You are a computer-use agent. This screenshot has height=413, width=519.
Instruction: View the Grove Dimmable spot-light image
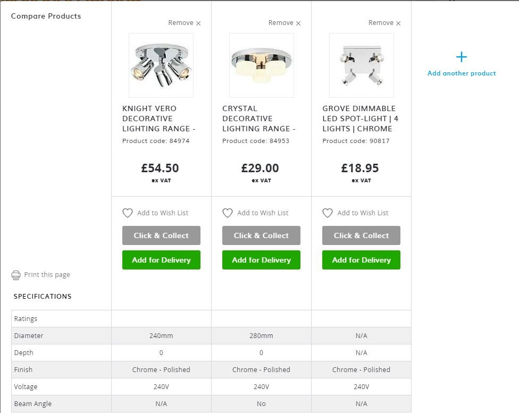[361, 65]
